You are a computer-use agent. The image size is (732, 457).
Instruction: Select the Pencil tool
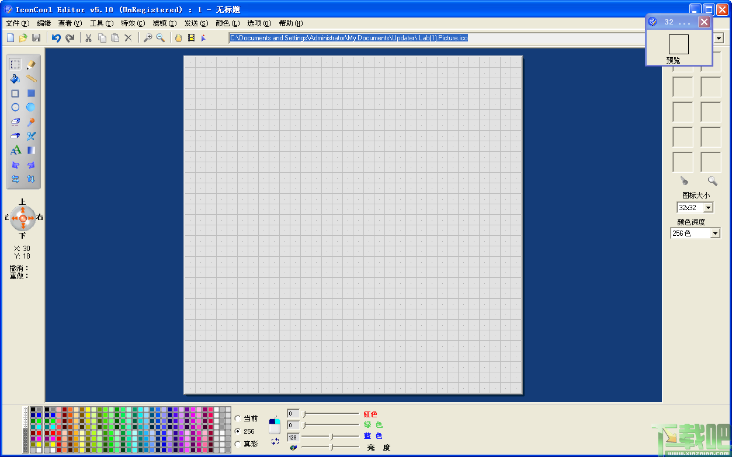coord(31,64)
